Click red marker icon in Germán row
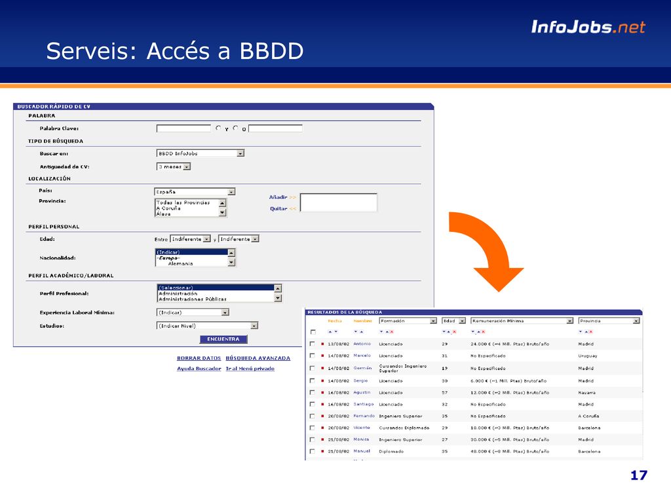The width and height of the screenshot is (671, 503). [322, 368]
